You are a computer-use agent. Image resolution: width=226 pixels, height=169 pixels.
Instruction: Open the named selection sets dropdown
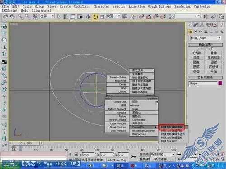[x=199, y=16]
